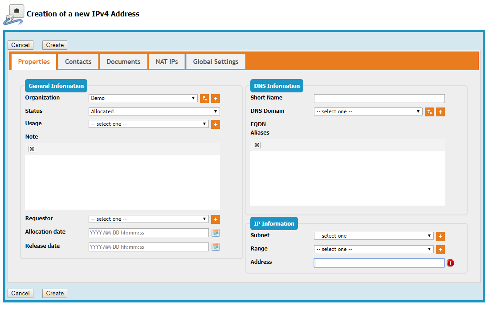
Task: Open the Organization hierarchy tree icon
Action: click(x=204, y=99)
